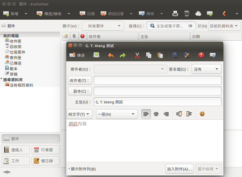The height and width of the screenshot is (177, 242).
Task: Click the scissors cut icon
Action: 137,55
